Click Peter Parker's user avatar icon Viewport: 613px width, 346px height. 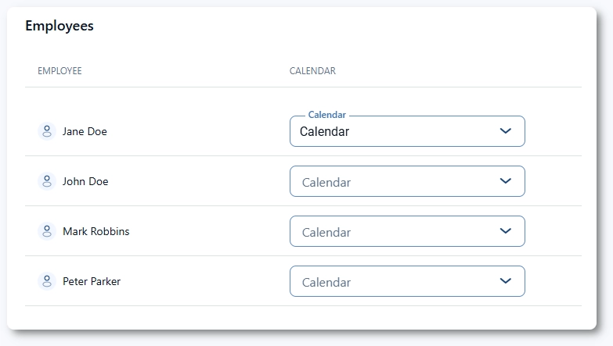coord(46,281)
